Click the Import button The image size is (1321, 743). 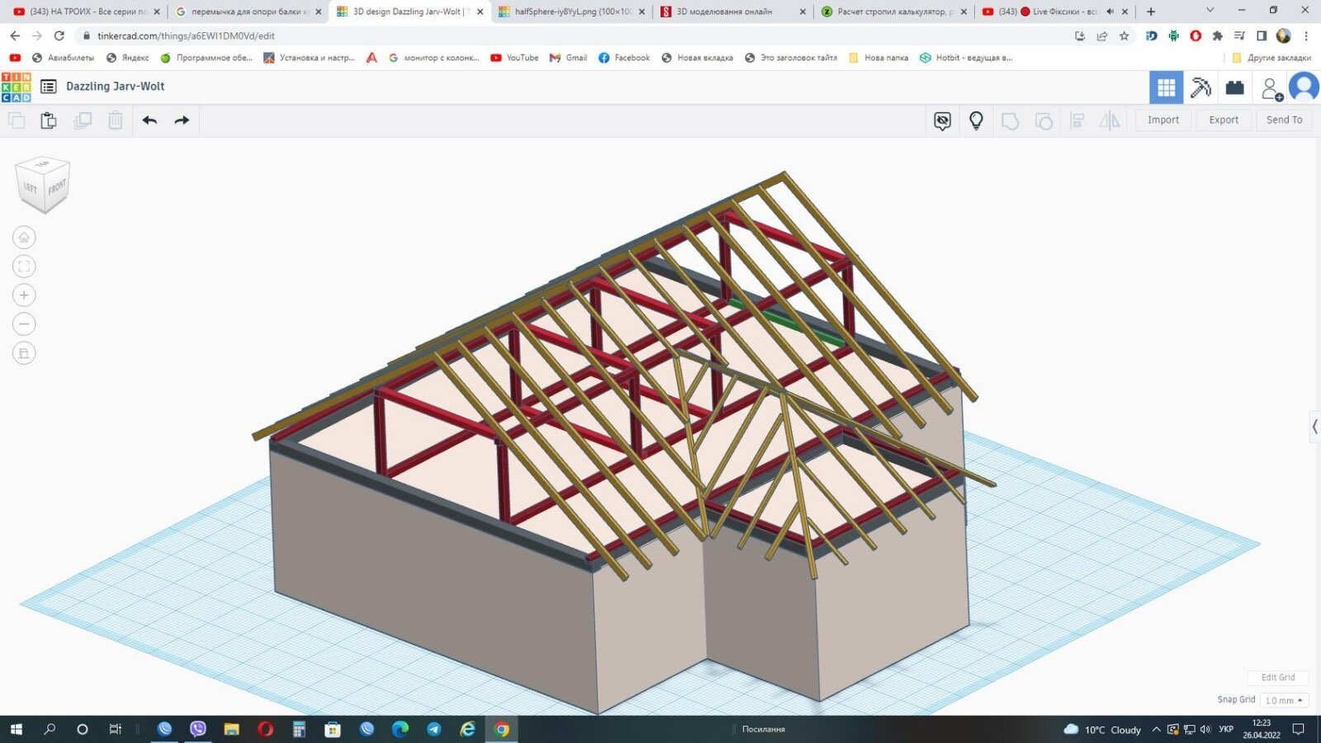coord(1163,120)
